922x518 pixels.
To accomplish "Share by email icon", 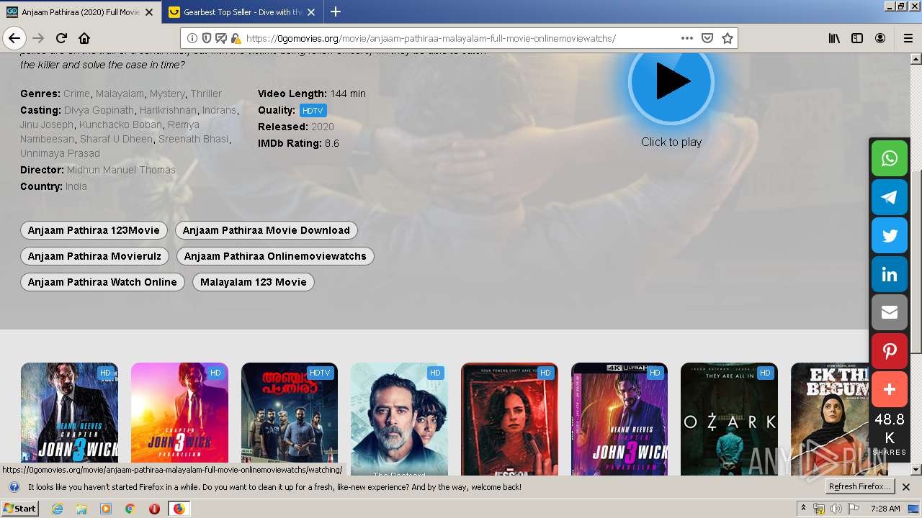I will coord(890,312).
